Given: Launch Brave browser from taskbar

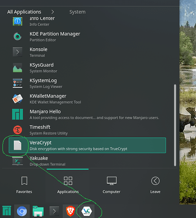Looking at the screenshot, I should [x=71, y=211].
